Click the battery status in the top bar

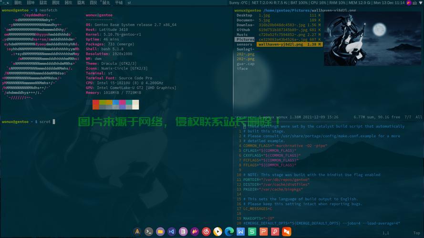[299, 3]
